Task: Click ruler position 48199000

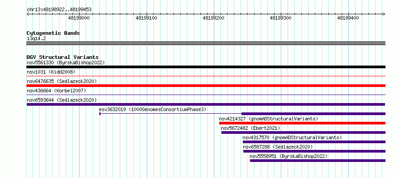Action: [79, 18]
